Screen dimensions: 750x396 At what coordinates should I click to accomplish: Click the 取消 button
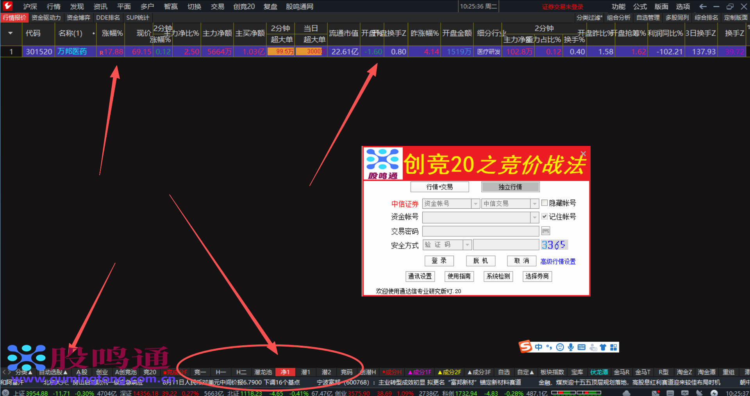521,261
